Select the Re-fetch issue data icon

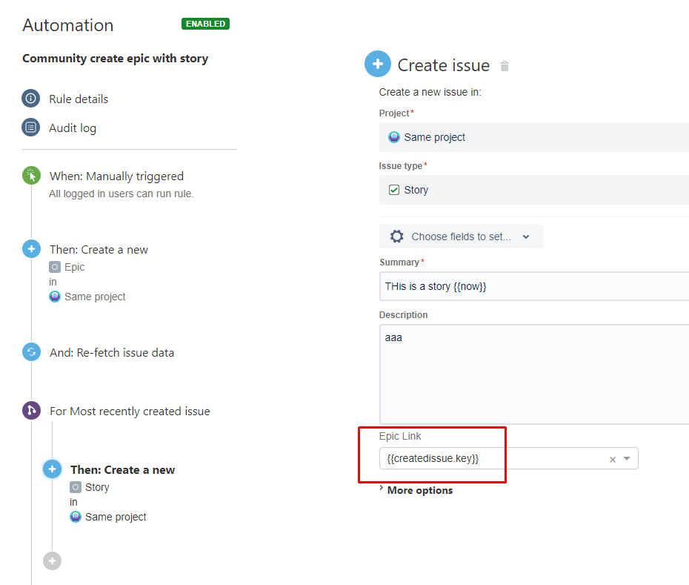click(31, 352)
